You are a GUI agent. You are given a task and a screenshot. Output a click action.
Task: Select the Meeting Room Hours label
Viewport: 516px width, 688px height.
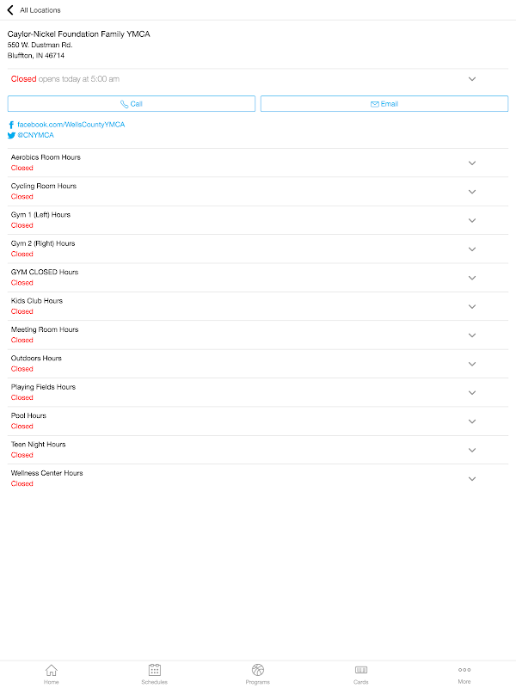click(x=45, y=329)
